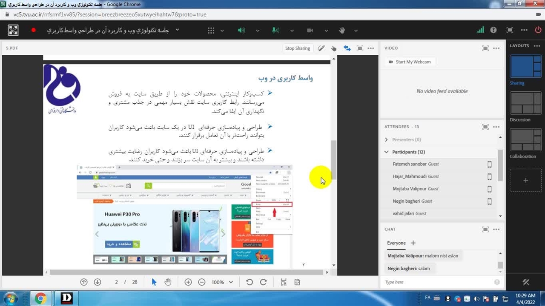Open the draw/whiteboard pencil tool
545x306 pixels.
click(321, 48)
